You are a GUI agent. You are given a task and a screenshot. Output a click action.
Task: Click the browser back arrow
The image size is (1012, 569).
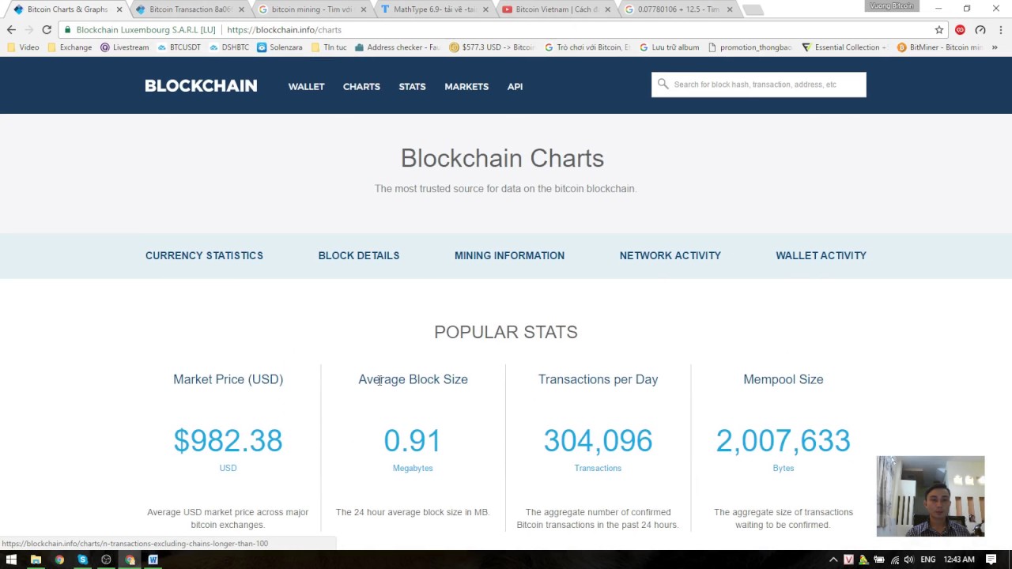click(11, 29)
